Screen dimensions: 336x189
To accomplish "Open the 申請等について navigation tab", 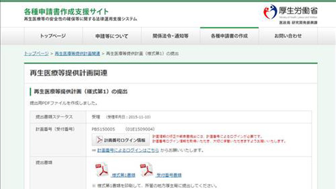I will click(x=112, y=36).
